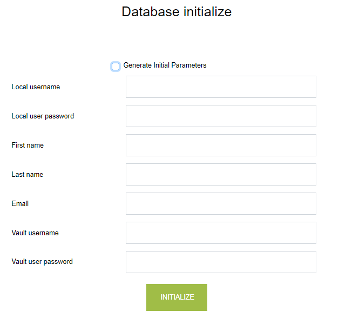The height and width of the screenshot is (331, 339).
Task: Activate the Last name input box
Action: pyautogui.click(x=221, y=175)
